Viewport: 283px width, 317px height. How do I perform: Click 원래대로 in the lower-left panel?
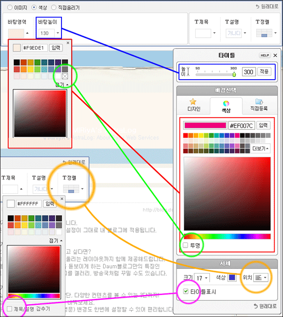pyautogui.click(x=74, y=162)
